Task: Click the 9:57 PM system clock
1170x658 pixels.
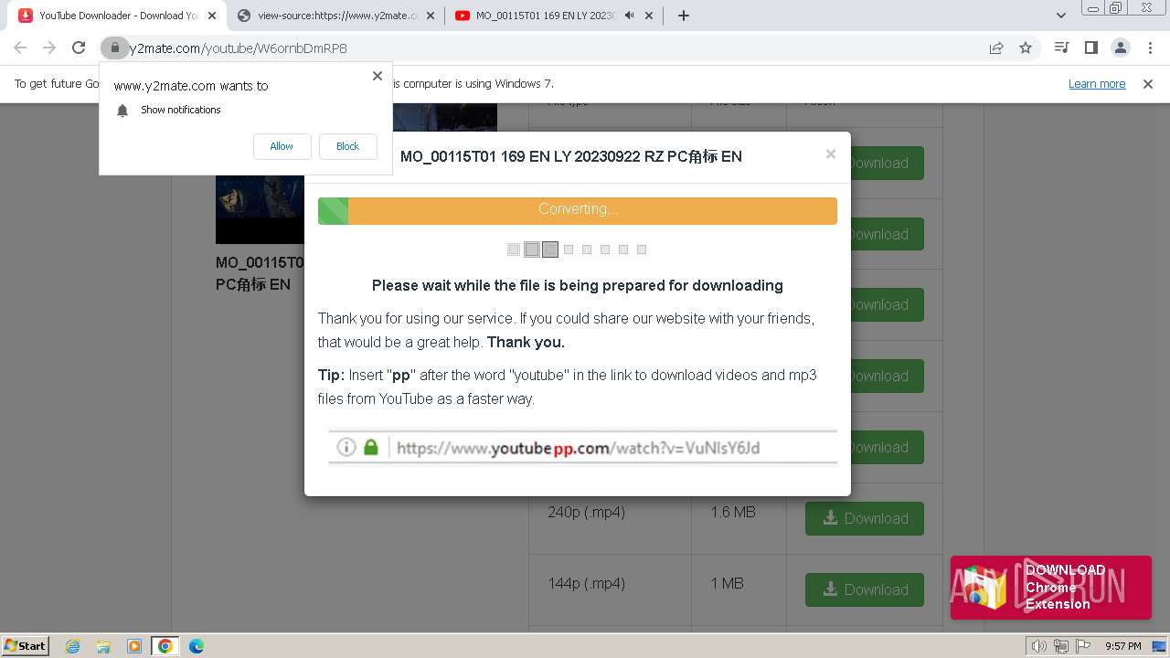Action: [1123, 646]
